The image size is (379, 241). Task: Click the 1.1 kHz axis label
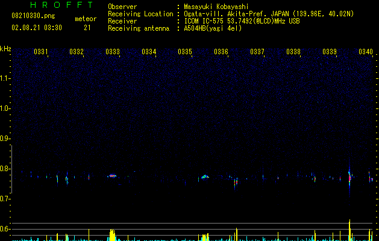point(5,78)
